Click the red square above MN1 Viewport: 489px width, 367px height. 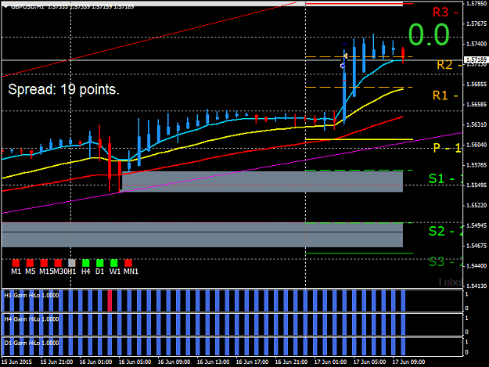[128, 263]
